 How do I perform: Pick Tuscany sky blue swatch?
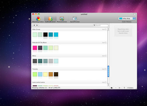(40, 74)
